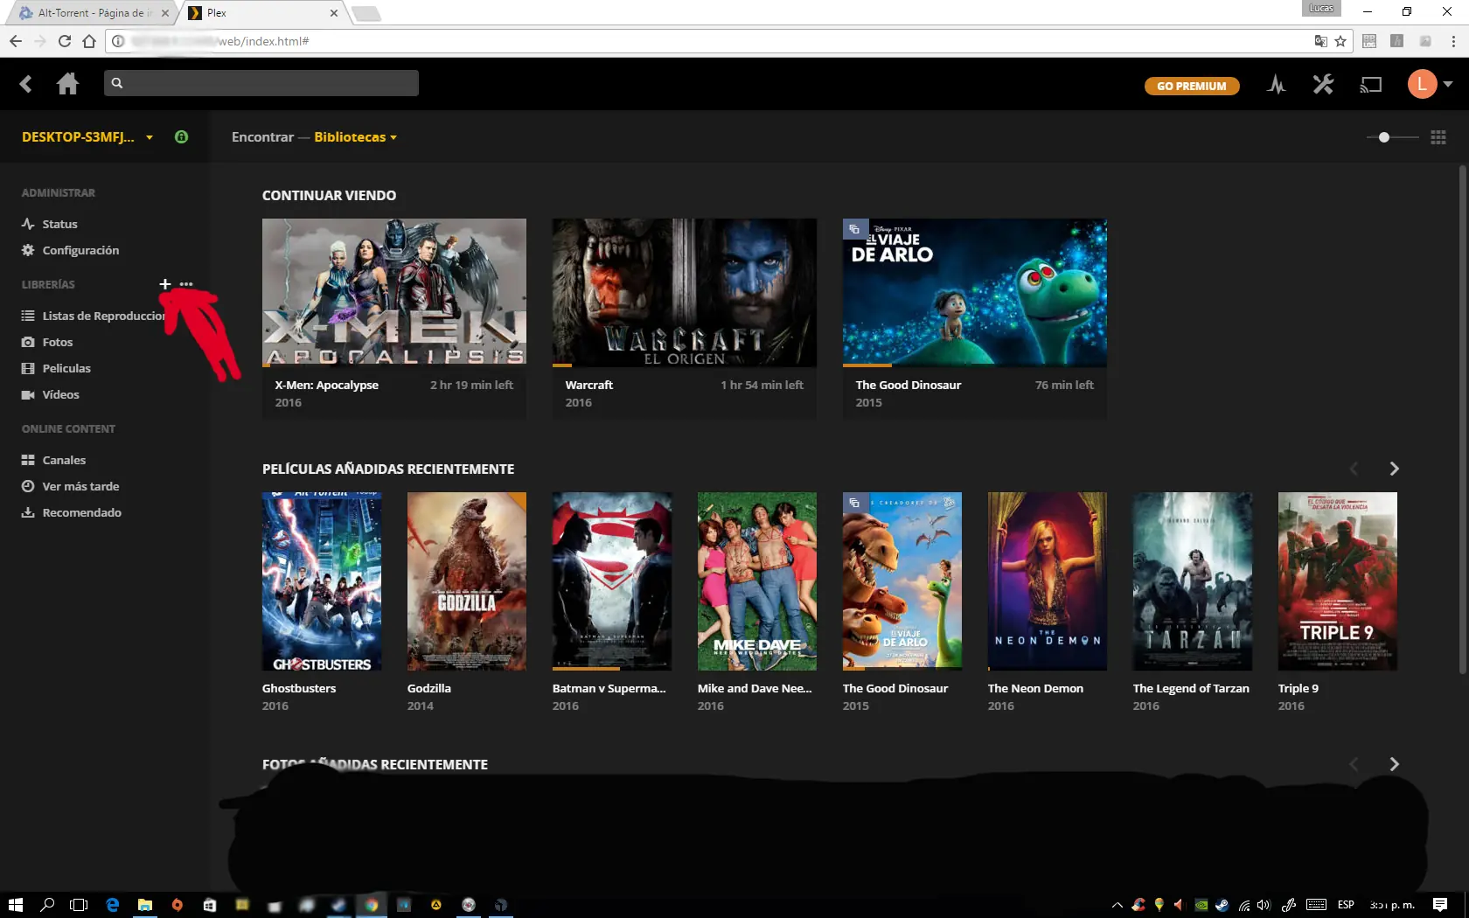Click the Godzilla title below the poster
The image size is (1469, 918).
coord(429,689)
